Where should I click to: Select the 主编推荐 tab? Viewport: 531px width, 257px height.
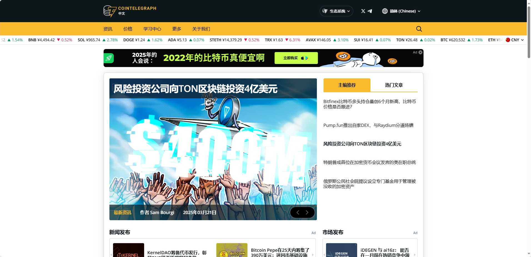click(347, 85)
